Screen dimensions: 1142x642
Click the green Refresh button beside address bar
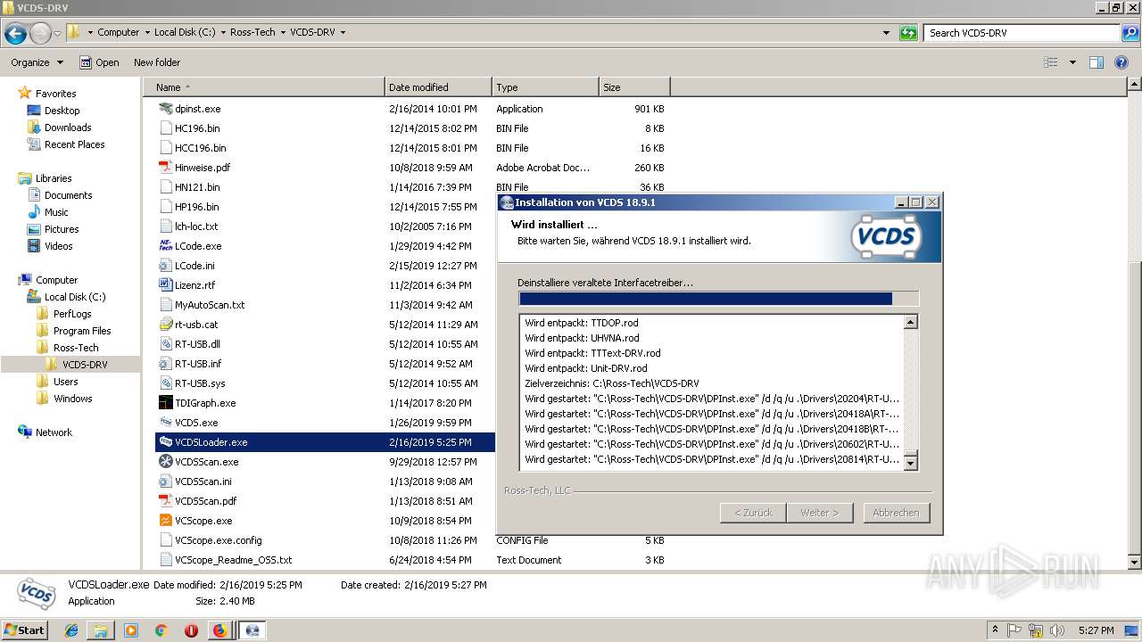[908, 33]
